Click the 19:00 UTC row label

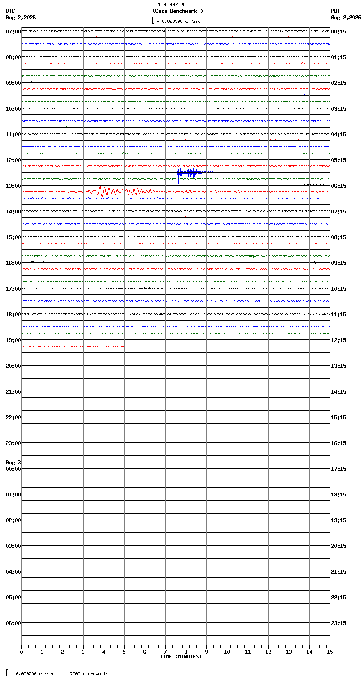click(13, 340)
